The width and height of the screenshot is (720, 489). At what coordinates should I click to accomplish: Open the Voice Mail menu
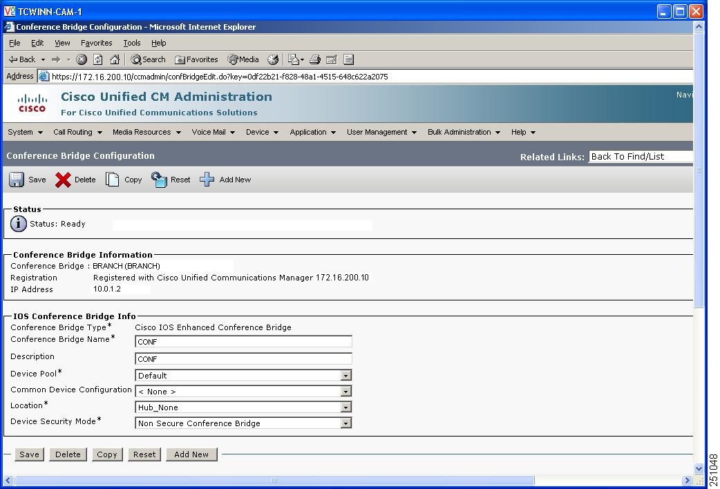click(x=214, y=132)
